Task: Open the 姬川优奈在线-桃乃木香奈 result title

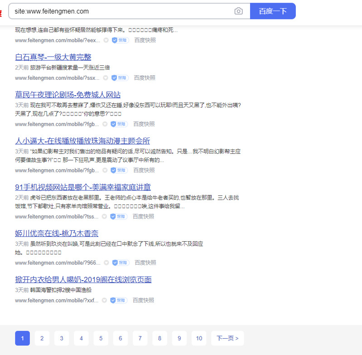Action: click(57, 233)
